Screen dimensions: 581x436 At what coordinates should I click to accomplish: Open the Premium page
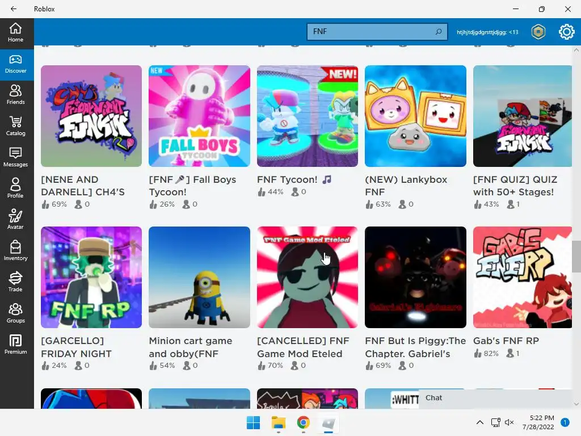[15, 345]
